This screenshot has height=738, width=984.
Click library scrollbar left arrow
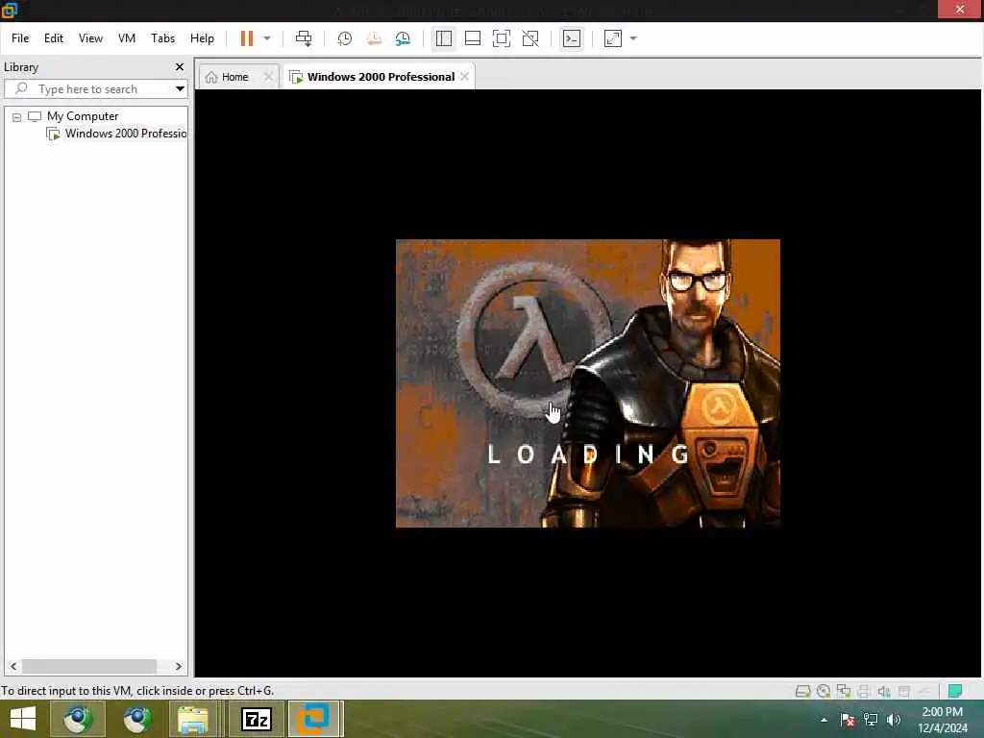(x=13, y=667)
